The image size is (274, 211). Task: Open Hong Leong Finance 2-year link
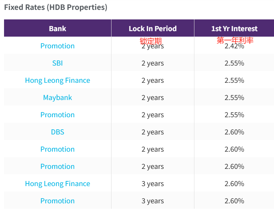click(57, 80)
